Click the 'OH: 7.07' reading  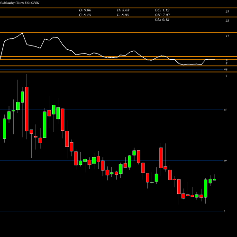(x=162, y=15)
